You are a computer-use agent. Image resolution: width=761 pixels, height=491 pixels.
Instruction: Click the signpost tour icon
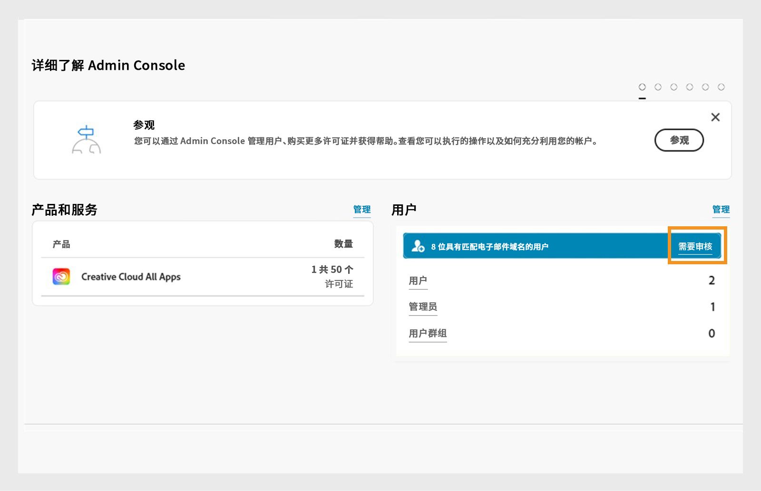coord(86,139)
